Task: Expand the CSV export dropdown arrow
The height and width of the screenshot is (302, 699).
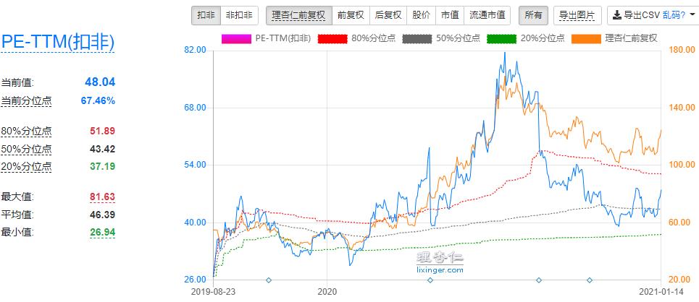Action: click(692, 15)
